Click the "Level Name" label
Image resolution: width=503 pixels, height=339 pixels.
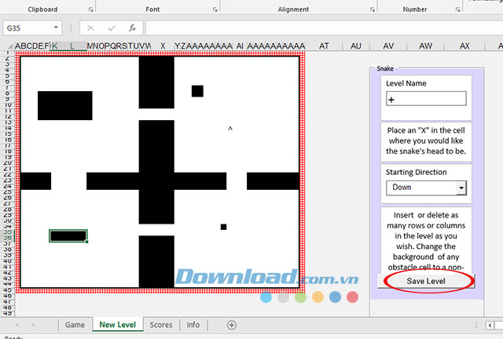(x=406, y=83)
